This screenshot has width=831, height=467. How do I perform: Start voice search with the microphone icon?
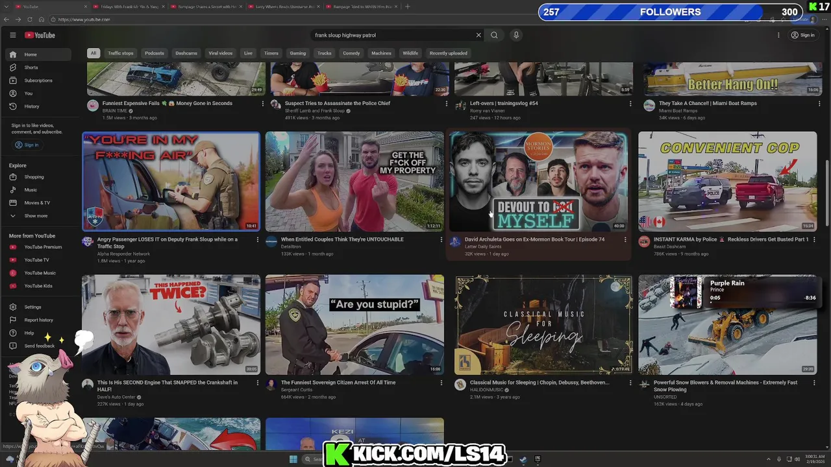(x=516, y=35)
